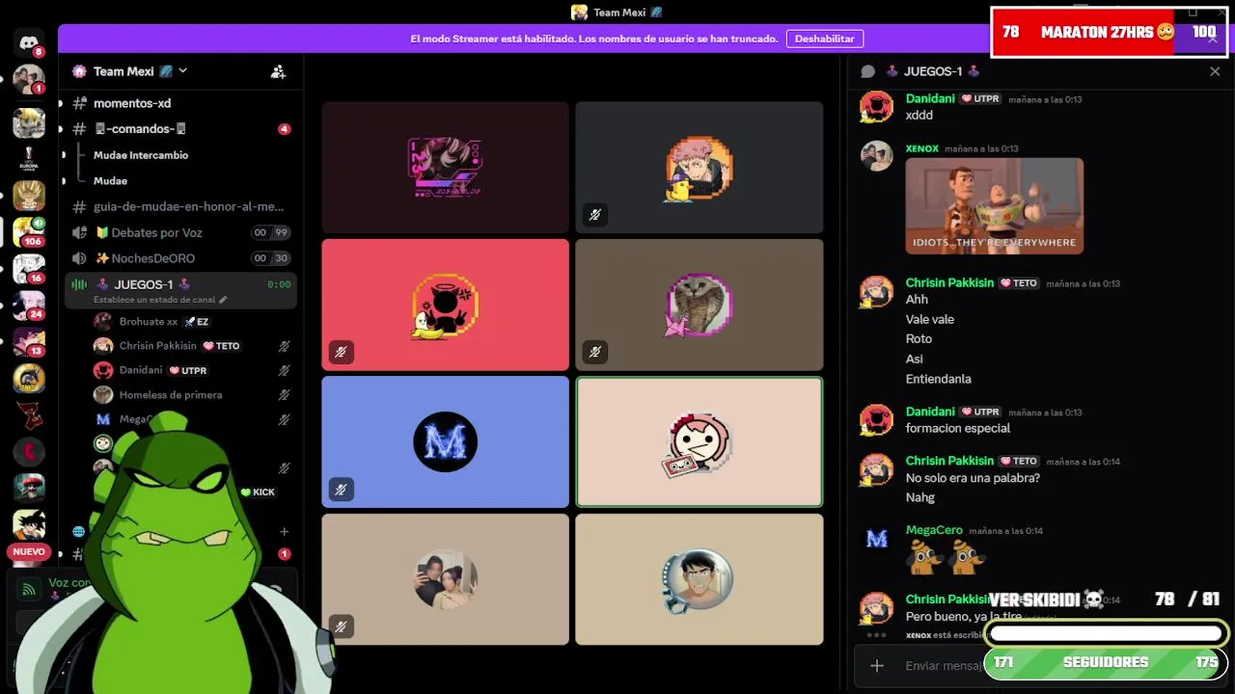Click the blue M avatar video tile
The image size is (1235, 694).
coord(446,441)
